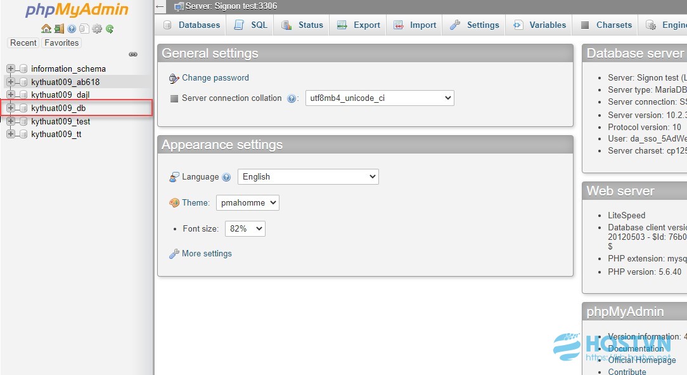Open the Theme dropdown showing pmahomme
The width and height of the screenshot is (687, 375).
click(248, 202)
